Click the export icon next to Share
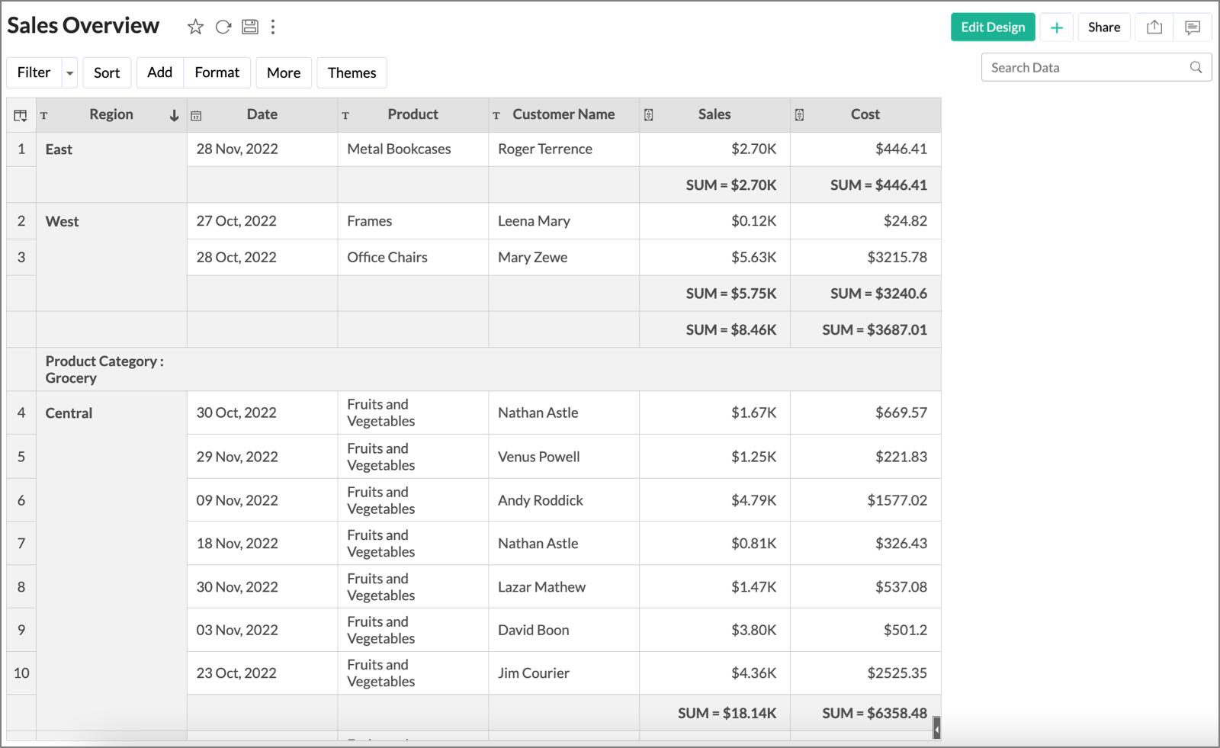 tap(1154, 27)
